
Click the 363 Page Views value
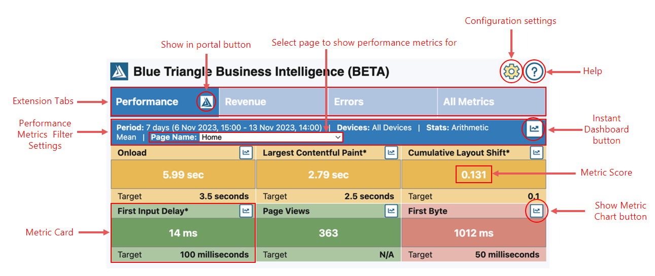tap(328, 233)
